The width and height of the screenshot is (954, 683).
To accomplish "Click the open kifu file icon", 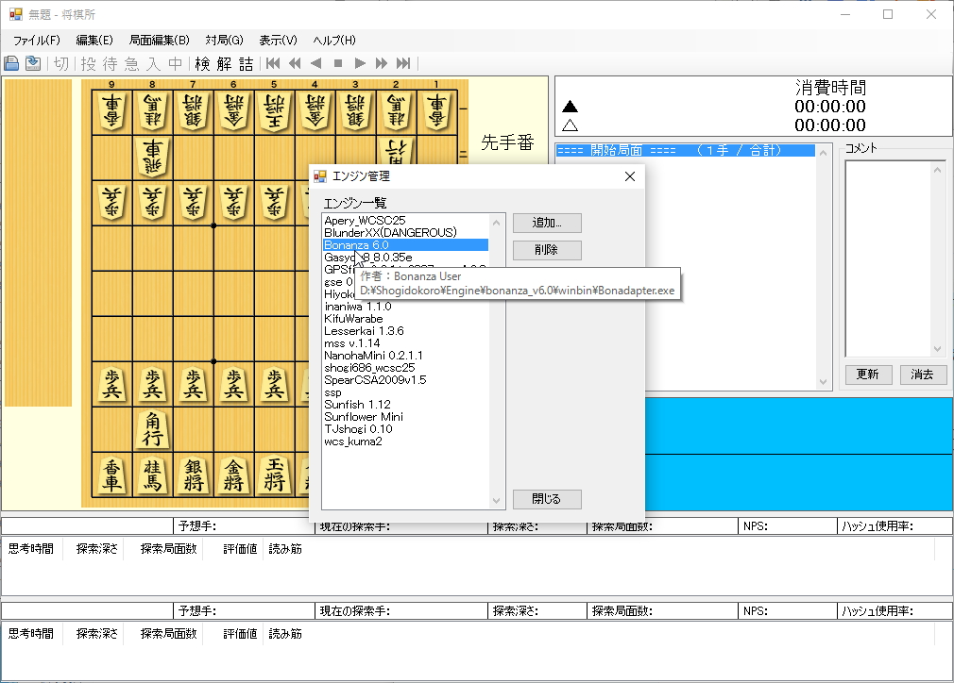I will point(32,63).
